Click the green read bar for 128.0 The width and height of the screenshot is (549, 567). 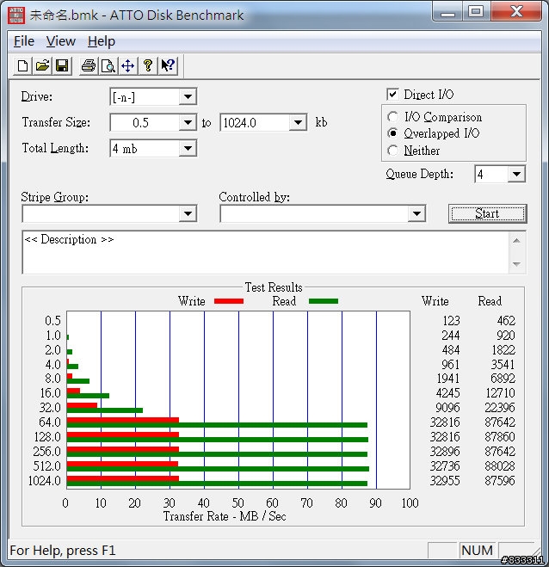(x=218, y=440)
